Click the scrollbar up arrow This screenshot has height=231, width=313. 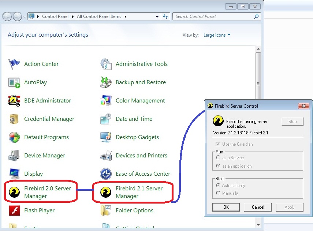coord(258,49)
